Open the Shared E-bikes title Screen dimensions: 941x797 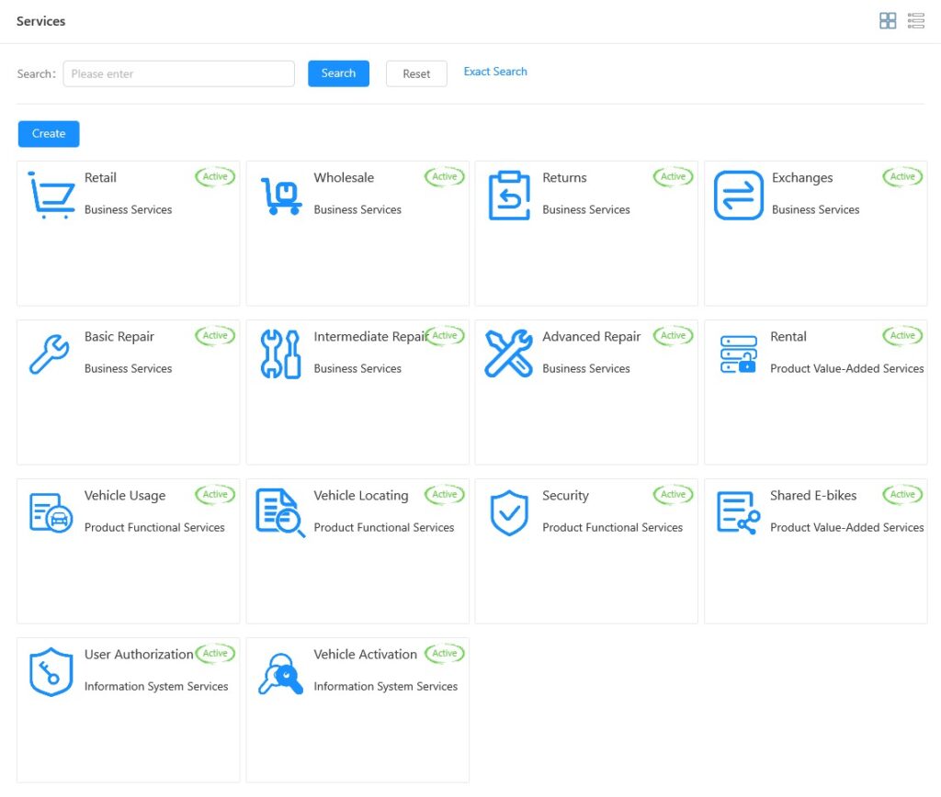813,495
